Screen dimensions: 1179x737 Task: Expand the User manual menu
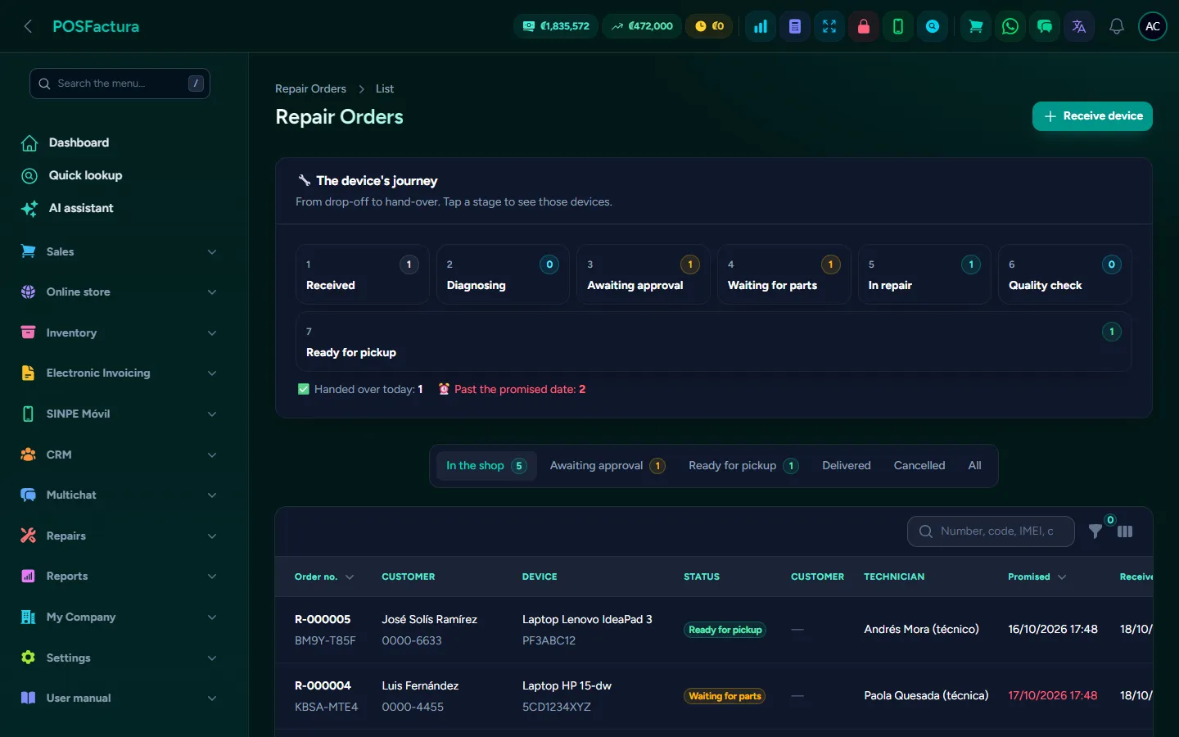119,698
